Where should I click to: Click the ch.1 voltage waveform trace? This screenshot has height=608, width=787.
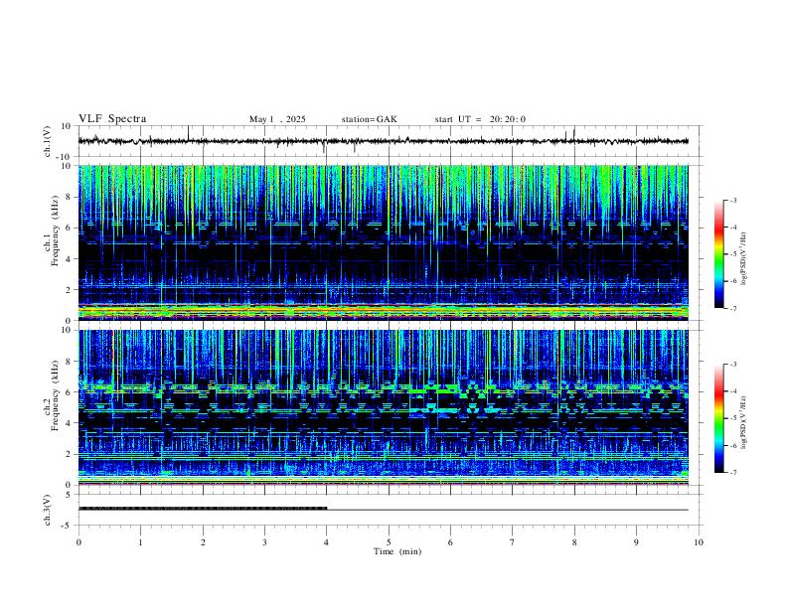tap(383, 141)
